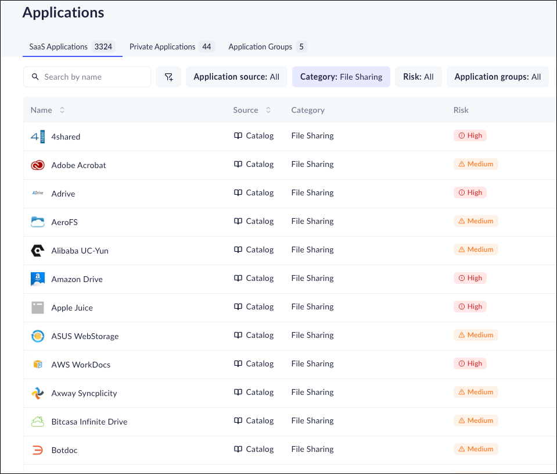This screenshot has height=474, width=557.
Task: Open the Category File Sharing filter
Action: 341,77
